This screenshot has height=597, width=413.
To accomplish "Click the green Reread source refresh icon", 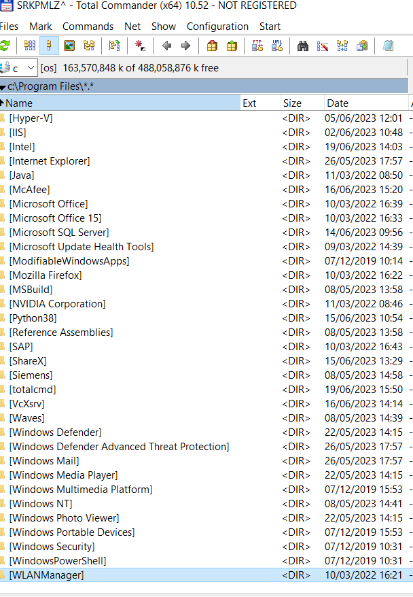I will click(x=5, y=46).
